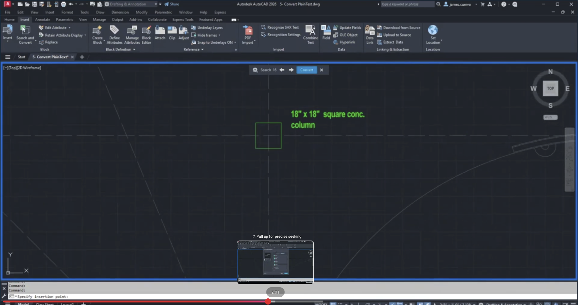The image size is (578, 305).
Task: Open the Drafting & Annotation workspace dropdown
Action: [156, 4]
